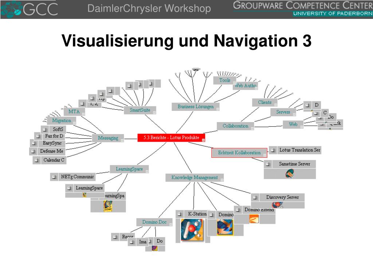
Task: Open the Messaging node
Action: click(x=108, y=138)
